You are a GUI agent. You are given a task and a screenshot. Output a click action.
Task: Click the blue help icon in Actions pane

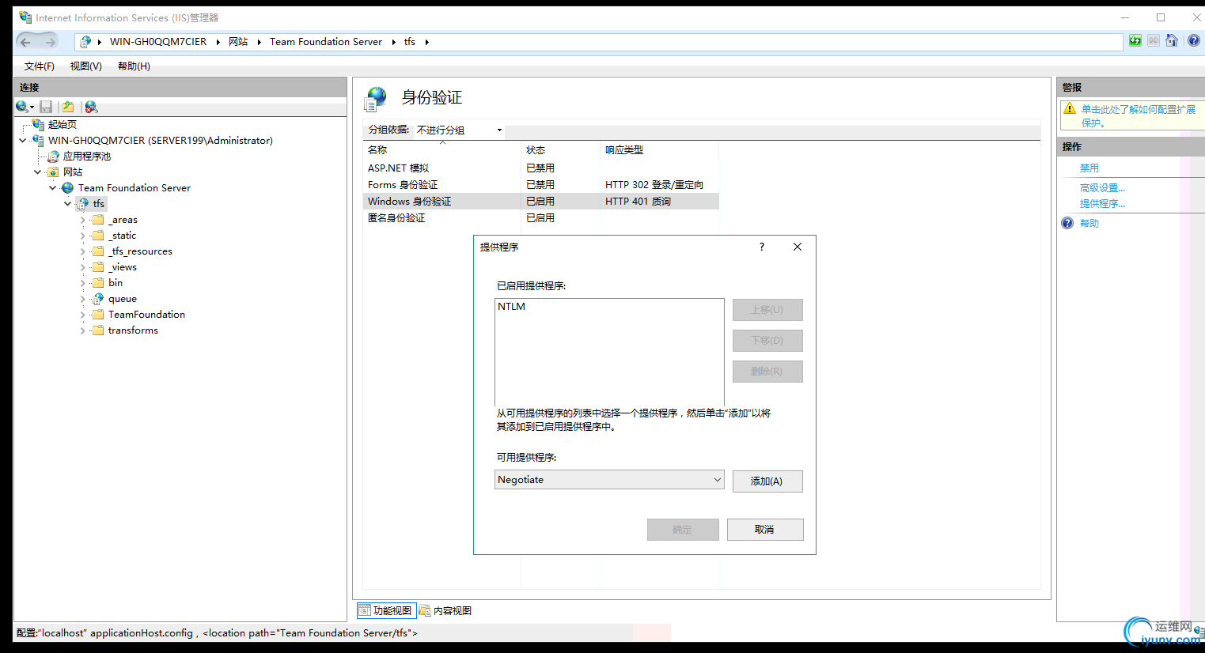(x=1067, y=224)
